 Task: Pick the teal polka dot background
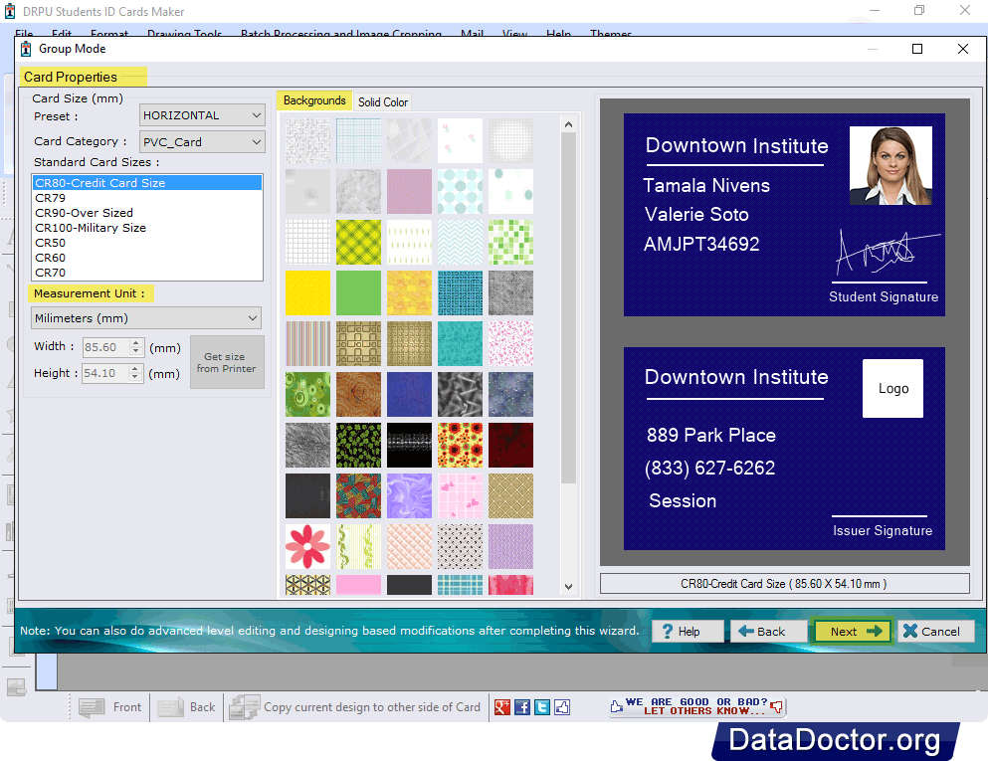[460, 192]
